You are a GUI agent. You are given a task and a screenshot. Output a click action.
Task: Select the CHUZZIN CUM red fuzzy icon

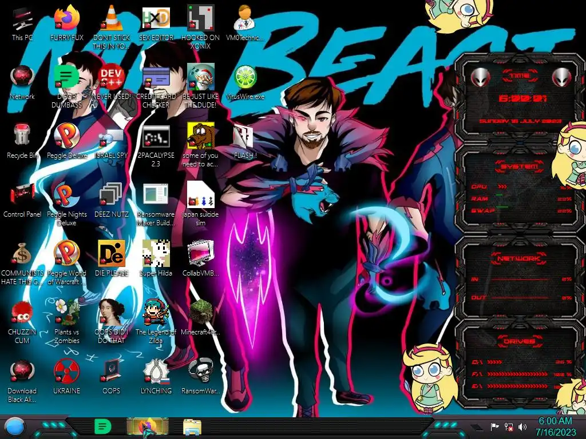coord(22,313)
